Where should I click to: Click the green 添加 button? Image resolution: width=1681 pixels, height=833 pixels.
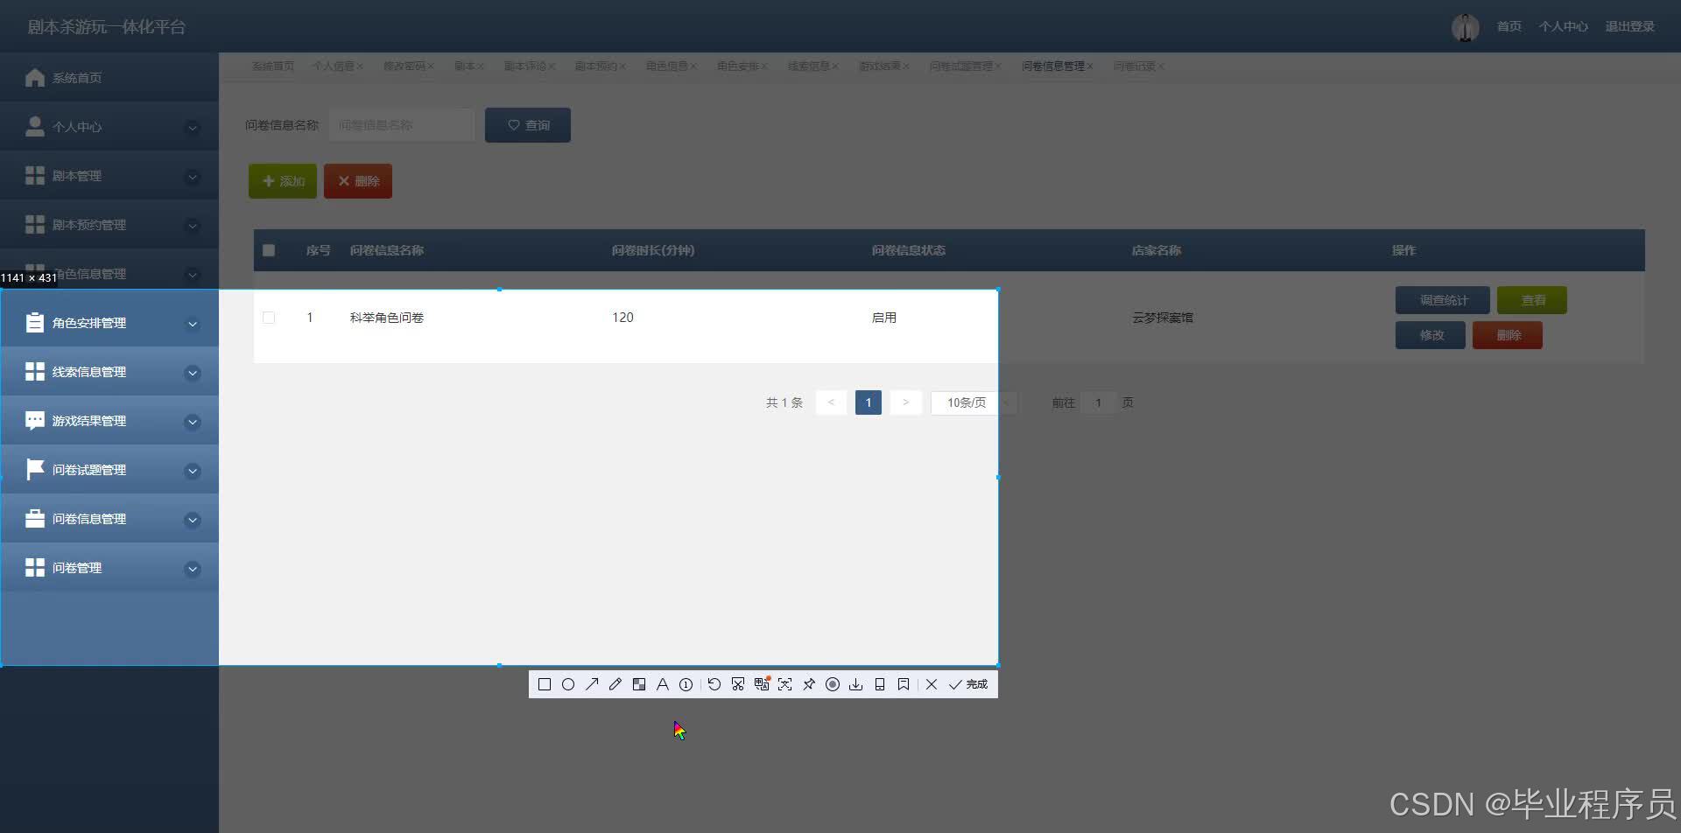point(283,181)
